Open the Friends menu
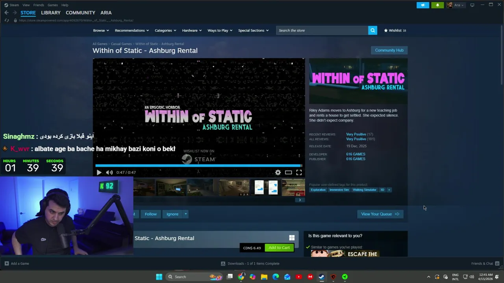 pos(39,5)
